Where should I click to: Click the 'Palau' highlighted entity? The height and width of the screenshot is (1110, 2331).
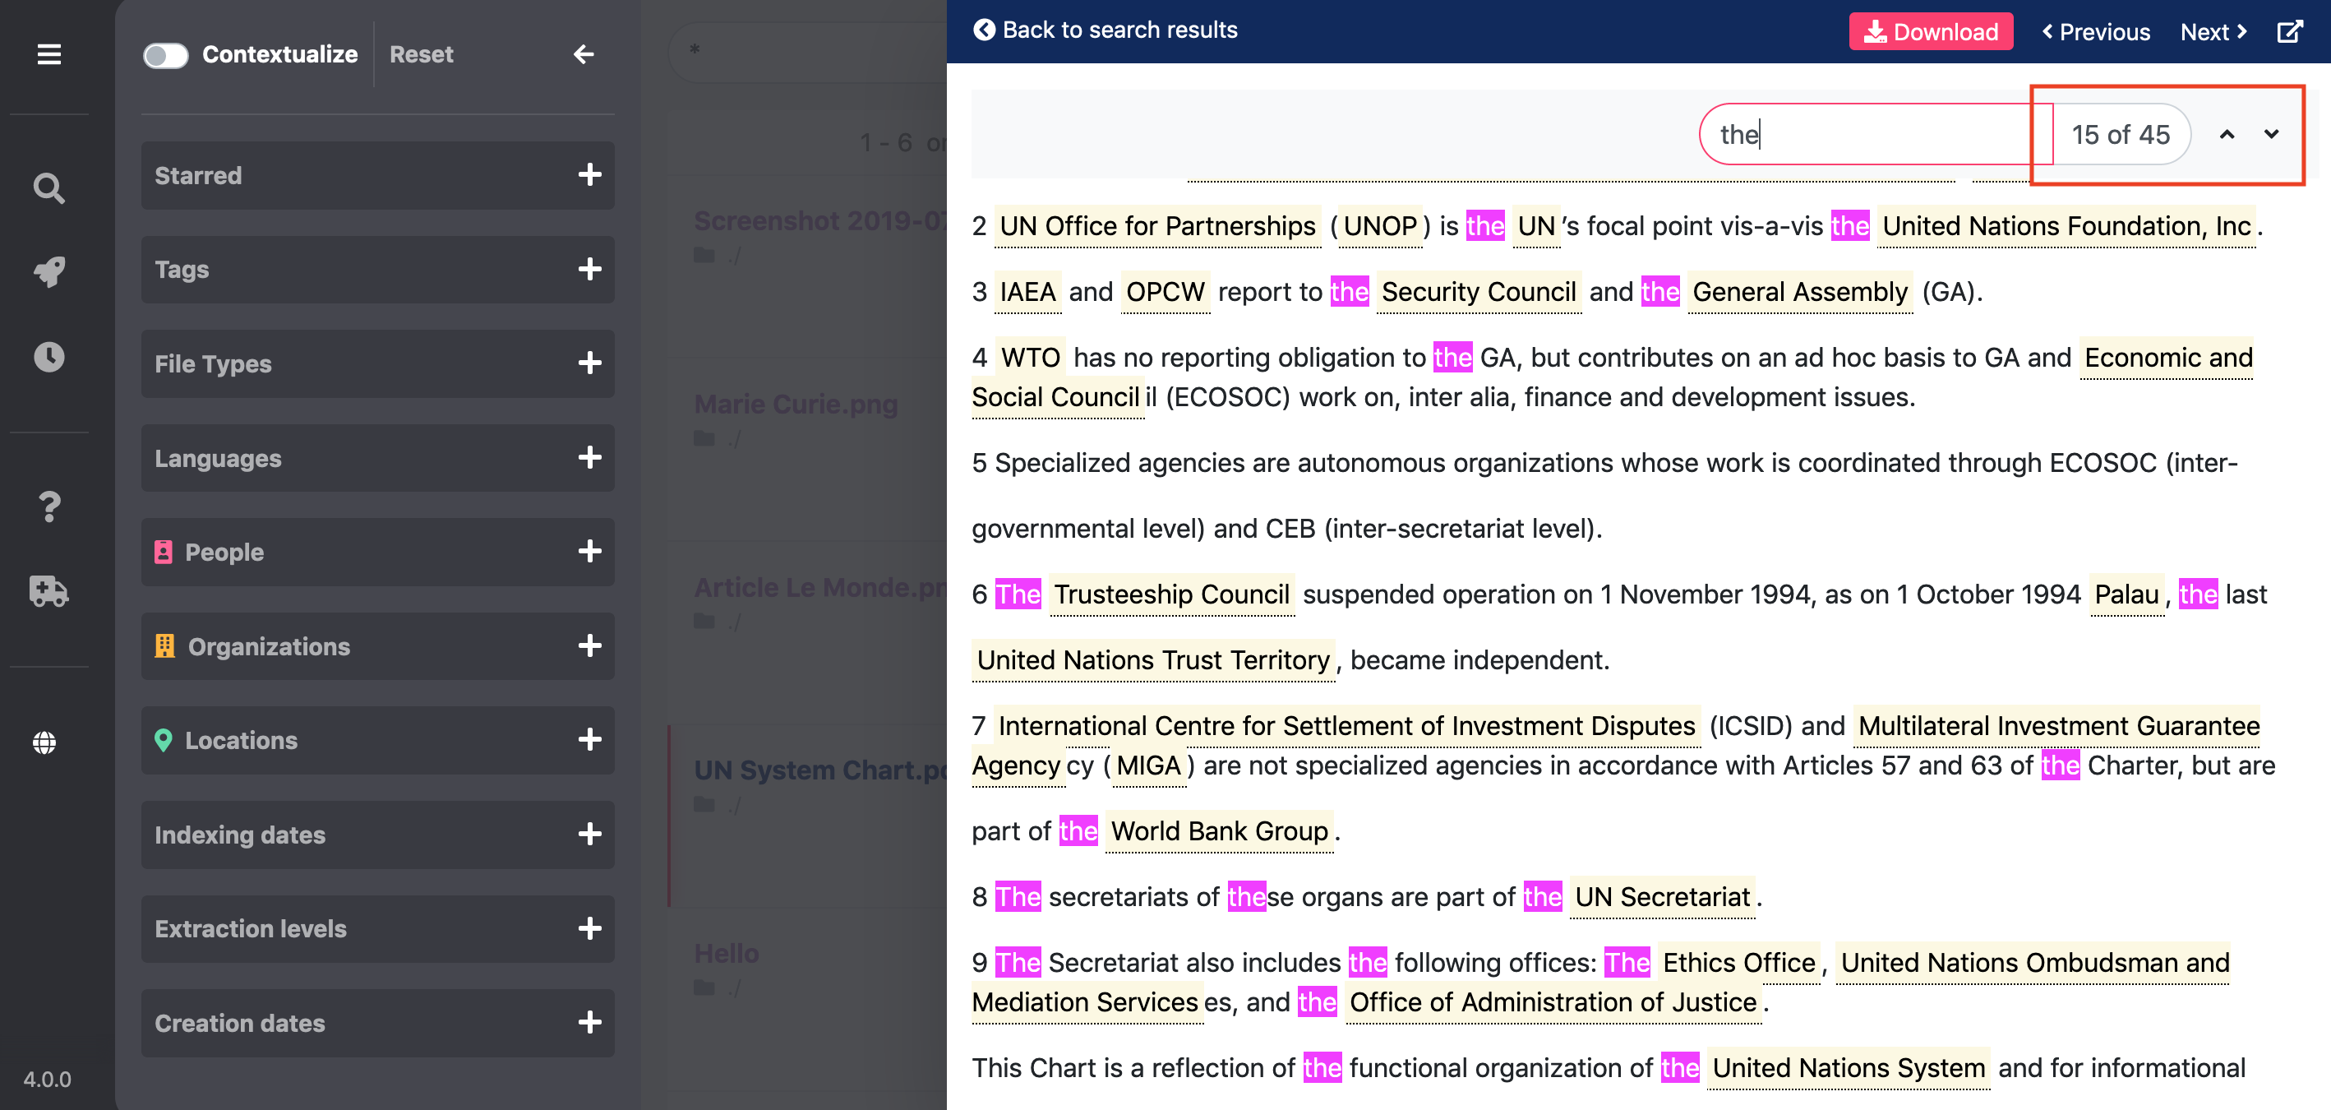click(2126, 594)
